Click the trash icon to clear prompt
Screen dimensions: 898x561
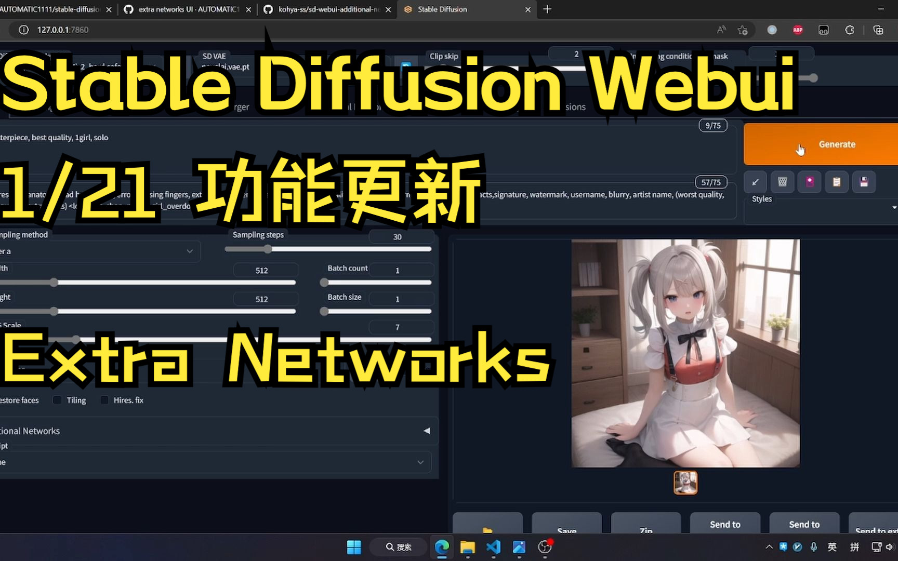click(782, 182)
